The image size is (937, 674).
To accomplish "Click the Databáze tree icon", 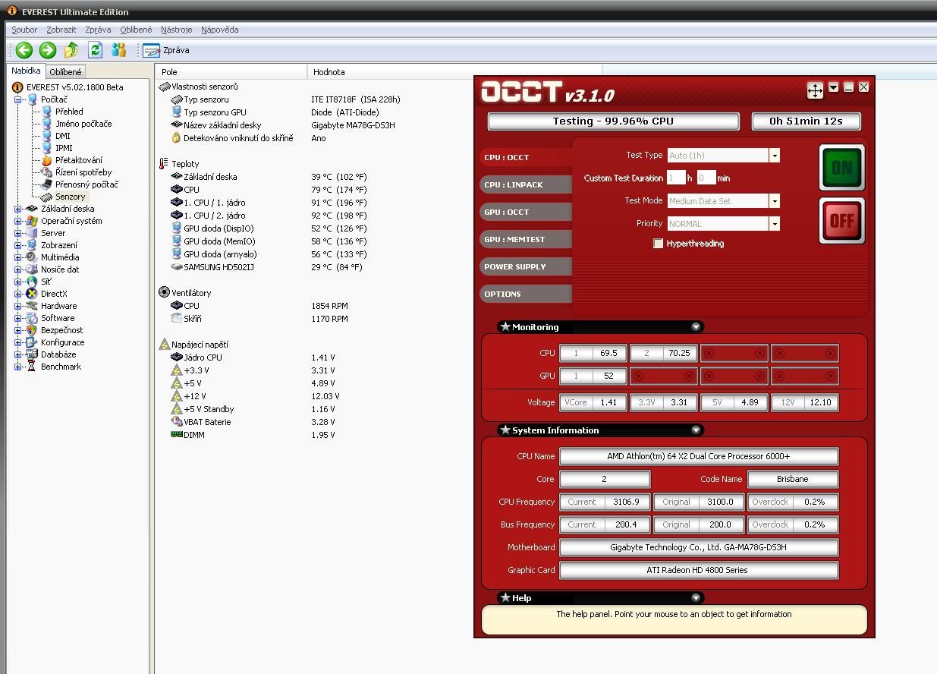I will [x=32, y=354].
